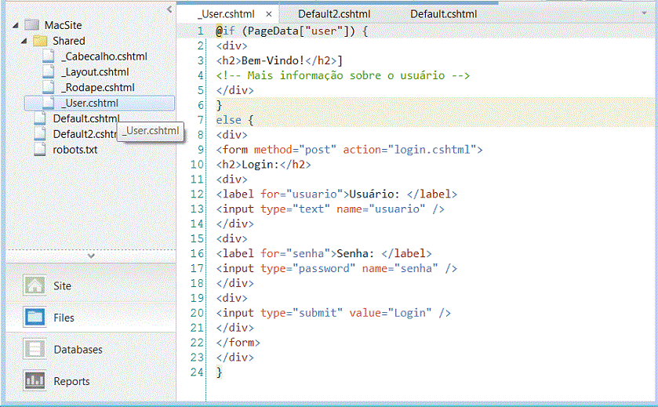This screenshot has width=658, height=407.
Task: Switch to Site workspace label
Action: [x=62, y=285]
